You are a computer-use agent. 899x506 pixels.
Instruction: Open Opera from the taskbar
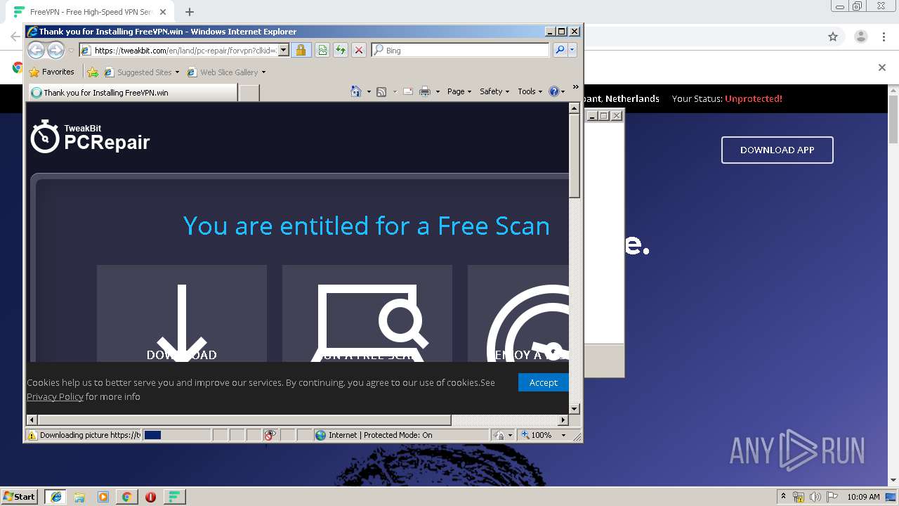(x=150, y=496)
